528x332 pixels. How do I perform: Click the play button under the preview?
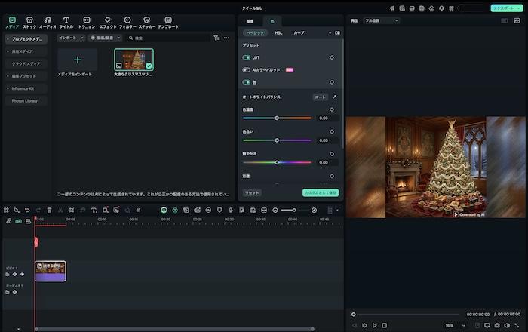tap(374, 325)
